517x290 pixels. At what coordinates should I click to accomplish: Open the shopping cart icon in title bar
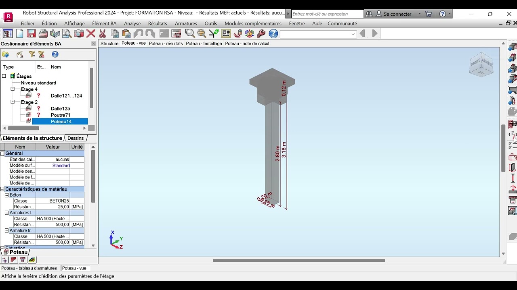point(429,14)
